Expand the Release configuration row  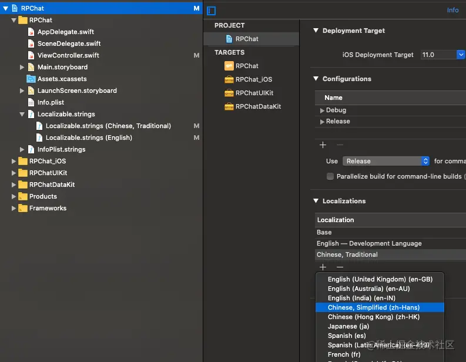coord(322,122)
